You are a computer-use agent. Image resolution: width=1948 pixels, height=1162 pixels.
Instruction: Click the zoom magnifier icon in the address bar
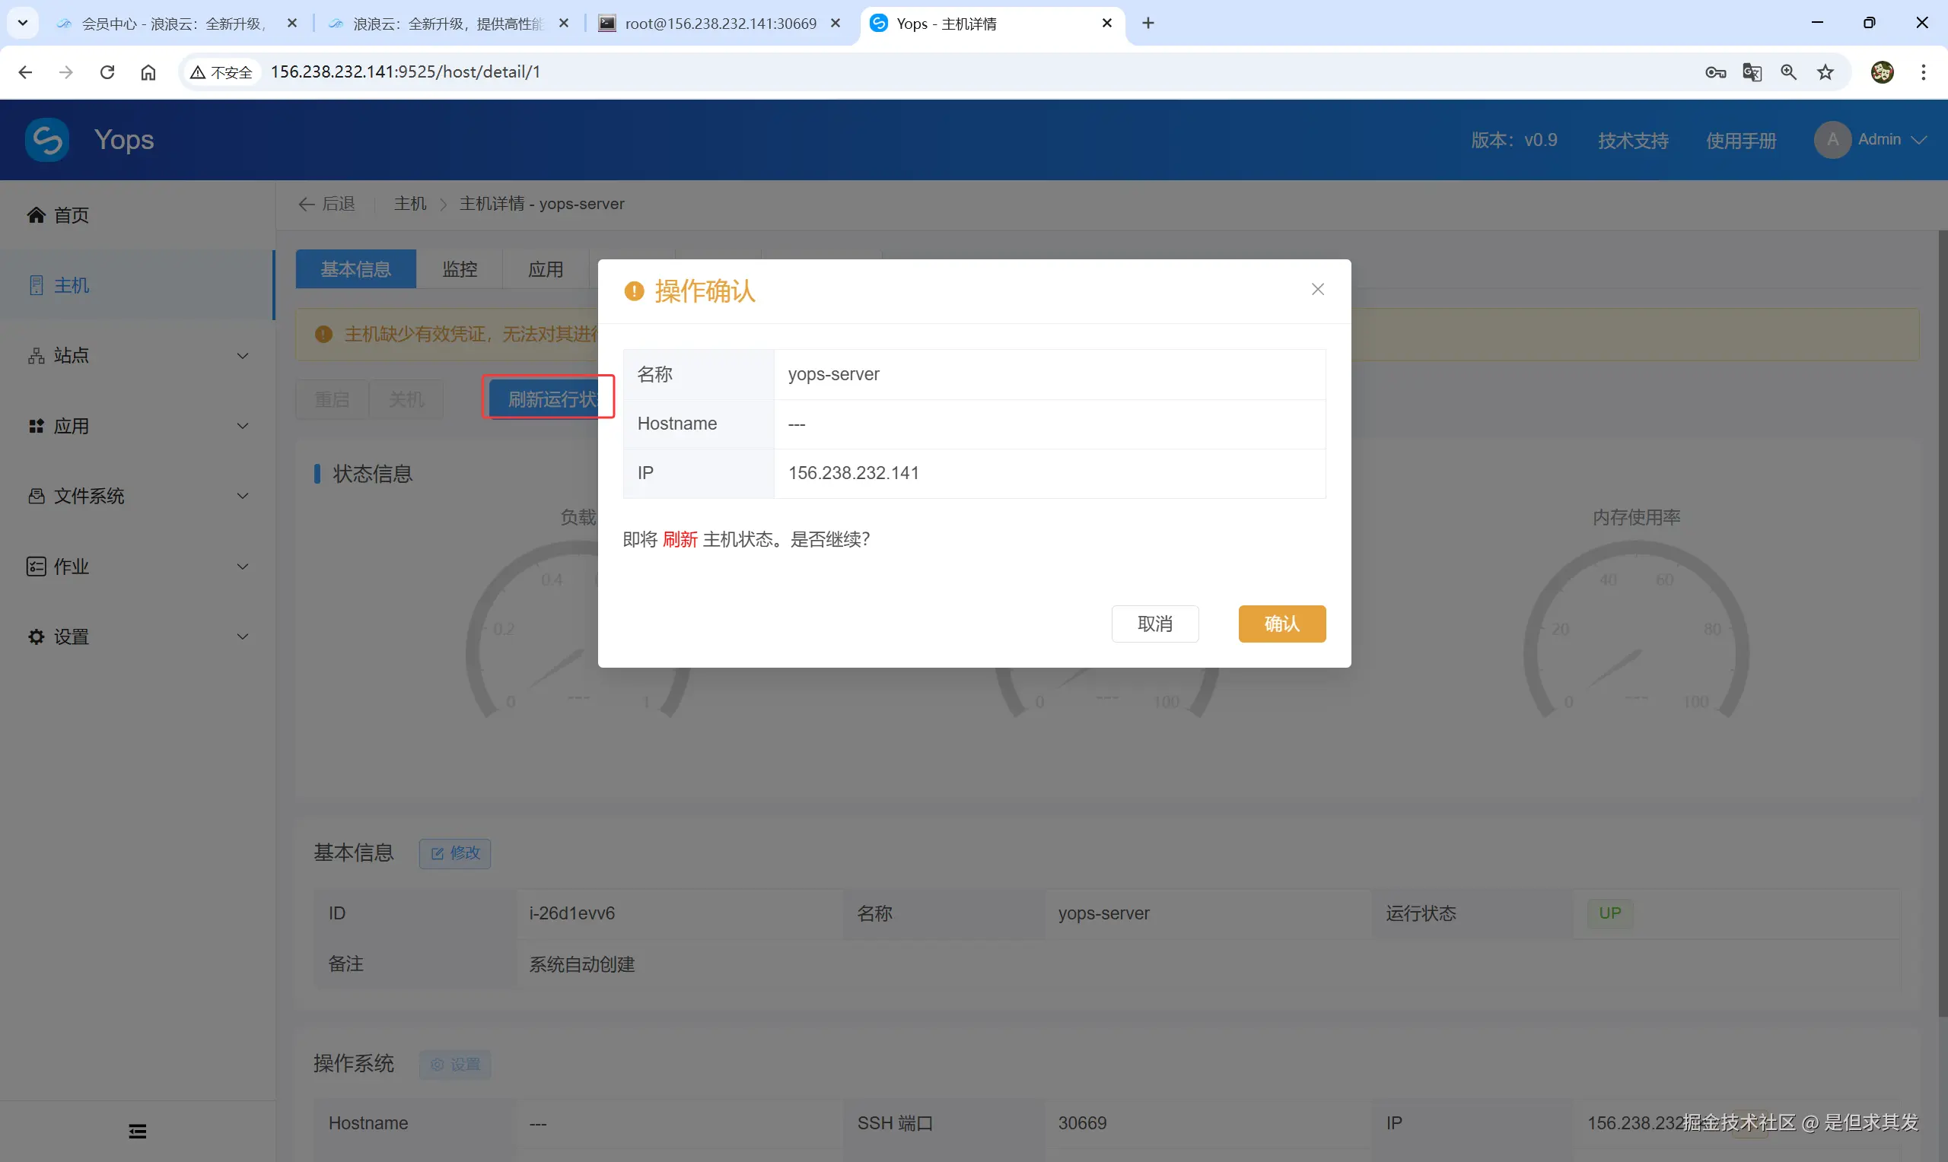point(1788,72)
